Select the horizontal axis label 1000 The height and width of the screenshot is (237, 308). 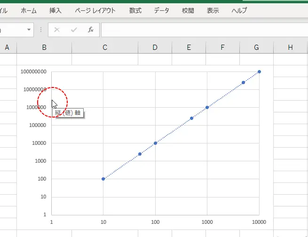click(207, 221)
